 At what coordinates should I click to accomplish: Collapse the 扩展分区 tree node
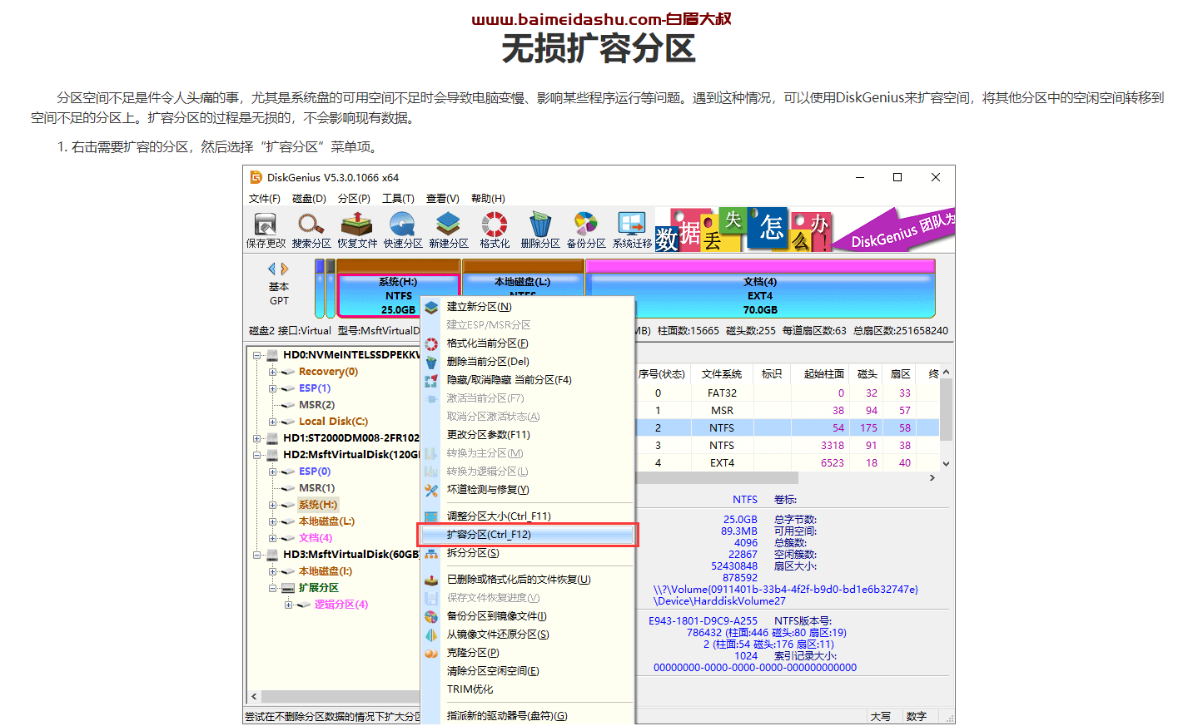[272, 588]
